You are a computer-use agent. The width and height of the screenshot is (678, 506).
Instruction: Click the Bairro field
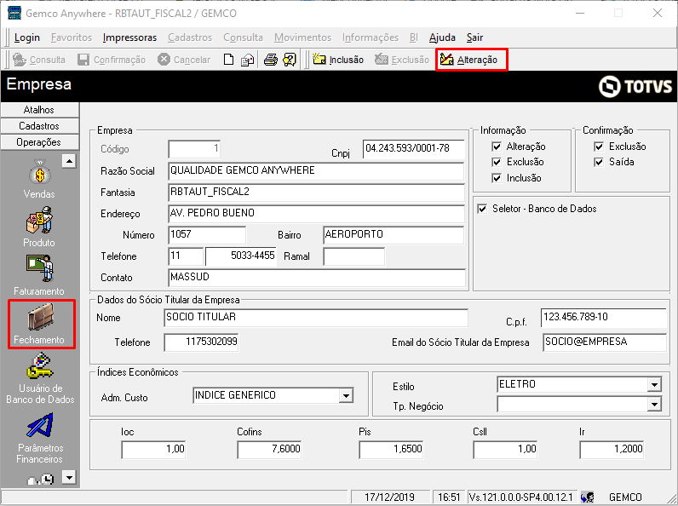tap(393, 234)
